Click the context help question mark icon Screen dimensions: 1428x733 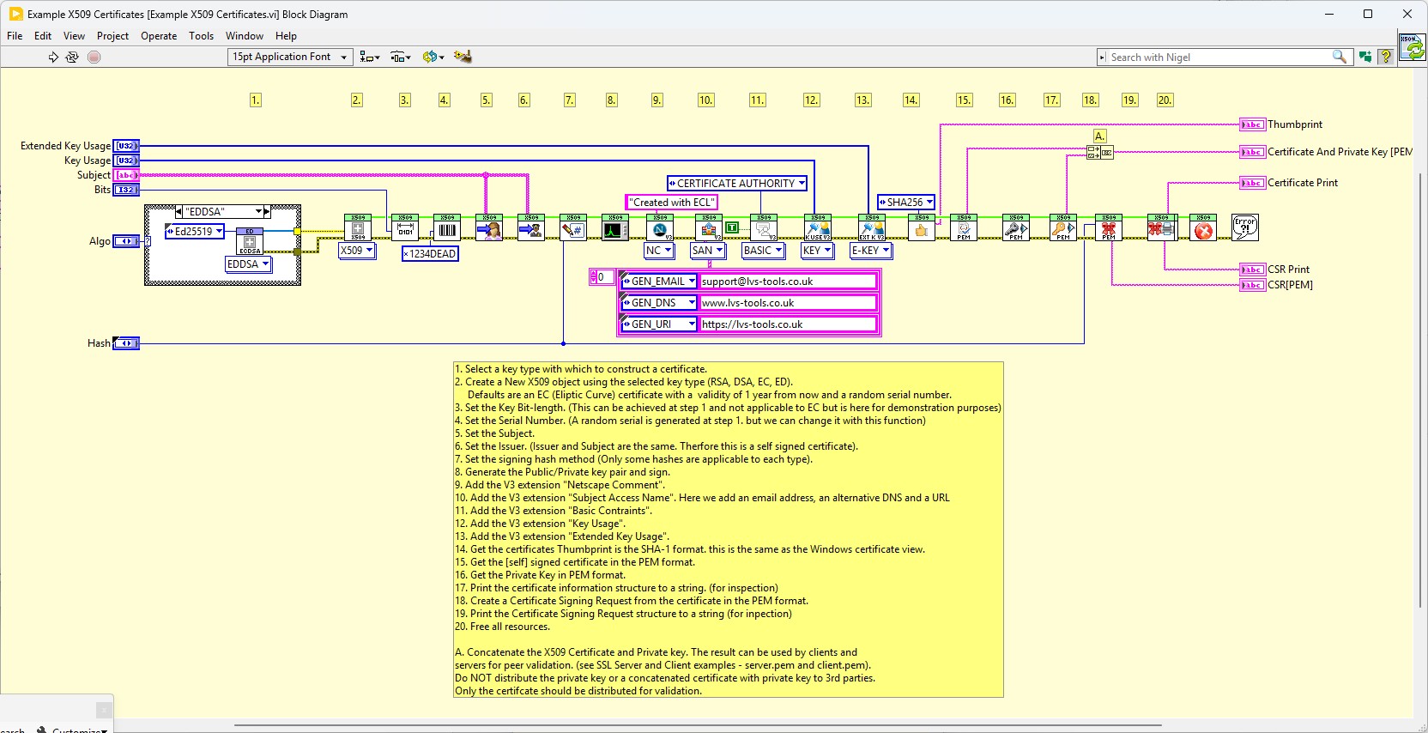coord(1385,57)
